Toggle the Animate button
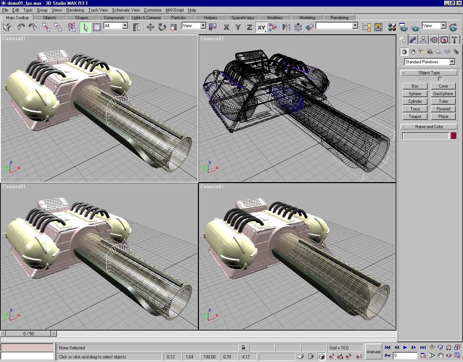This screenshot has width=463, height=362. (x=374, y=352)
